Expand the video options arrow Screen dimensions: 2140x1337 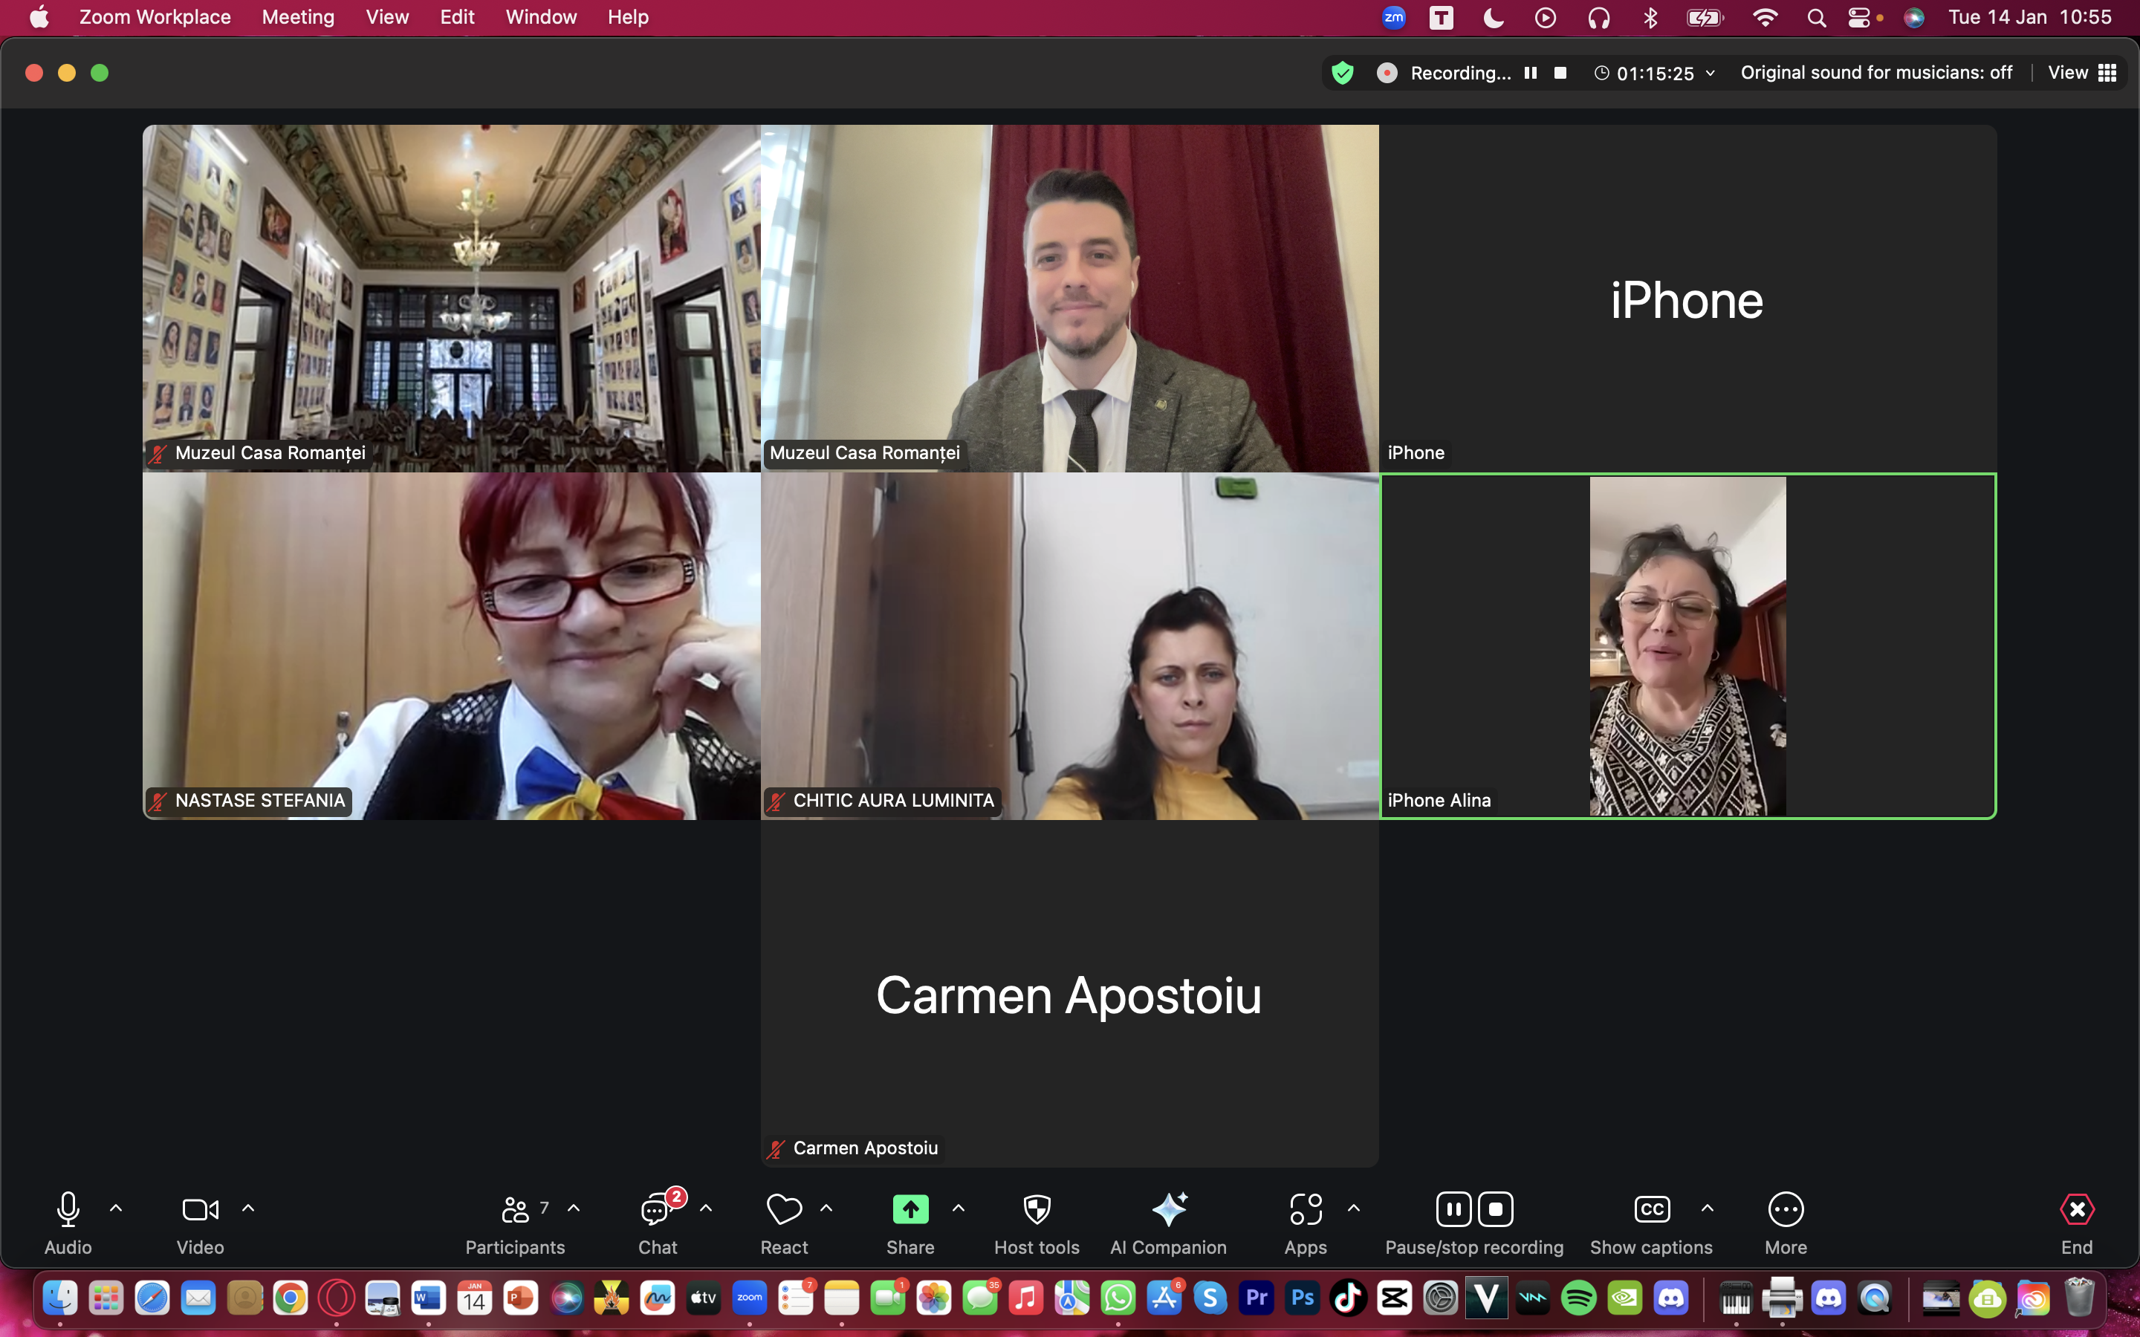pos(248,1208)
